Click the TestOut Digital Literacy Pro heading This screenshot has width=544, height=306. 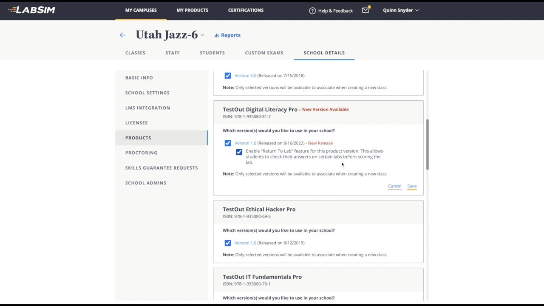pyautogui.click(x=260, y=110)
